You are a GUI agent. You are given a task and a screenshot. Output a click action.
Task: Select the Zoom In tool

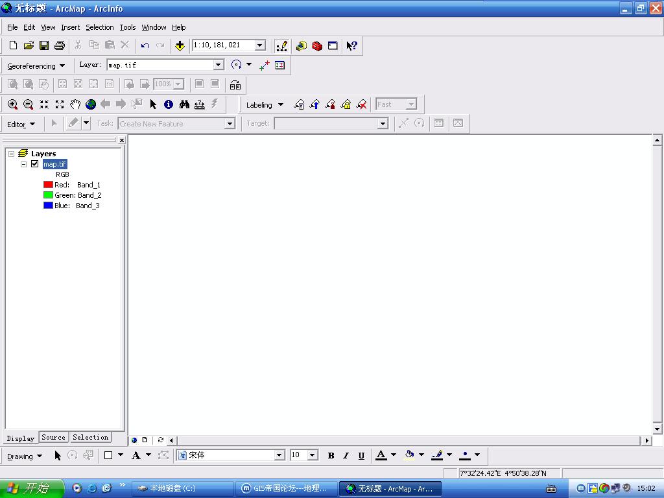coord(13,104)
